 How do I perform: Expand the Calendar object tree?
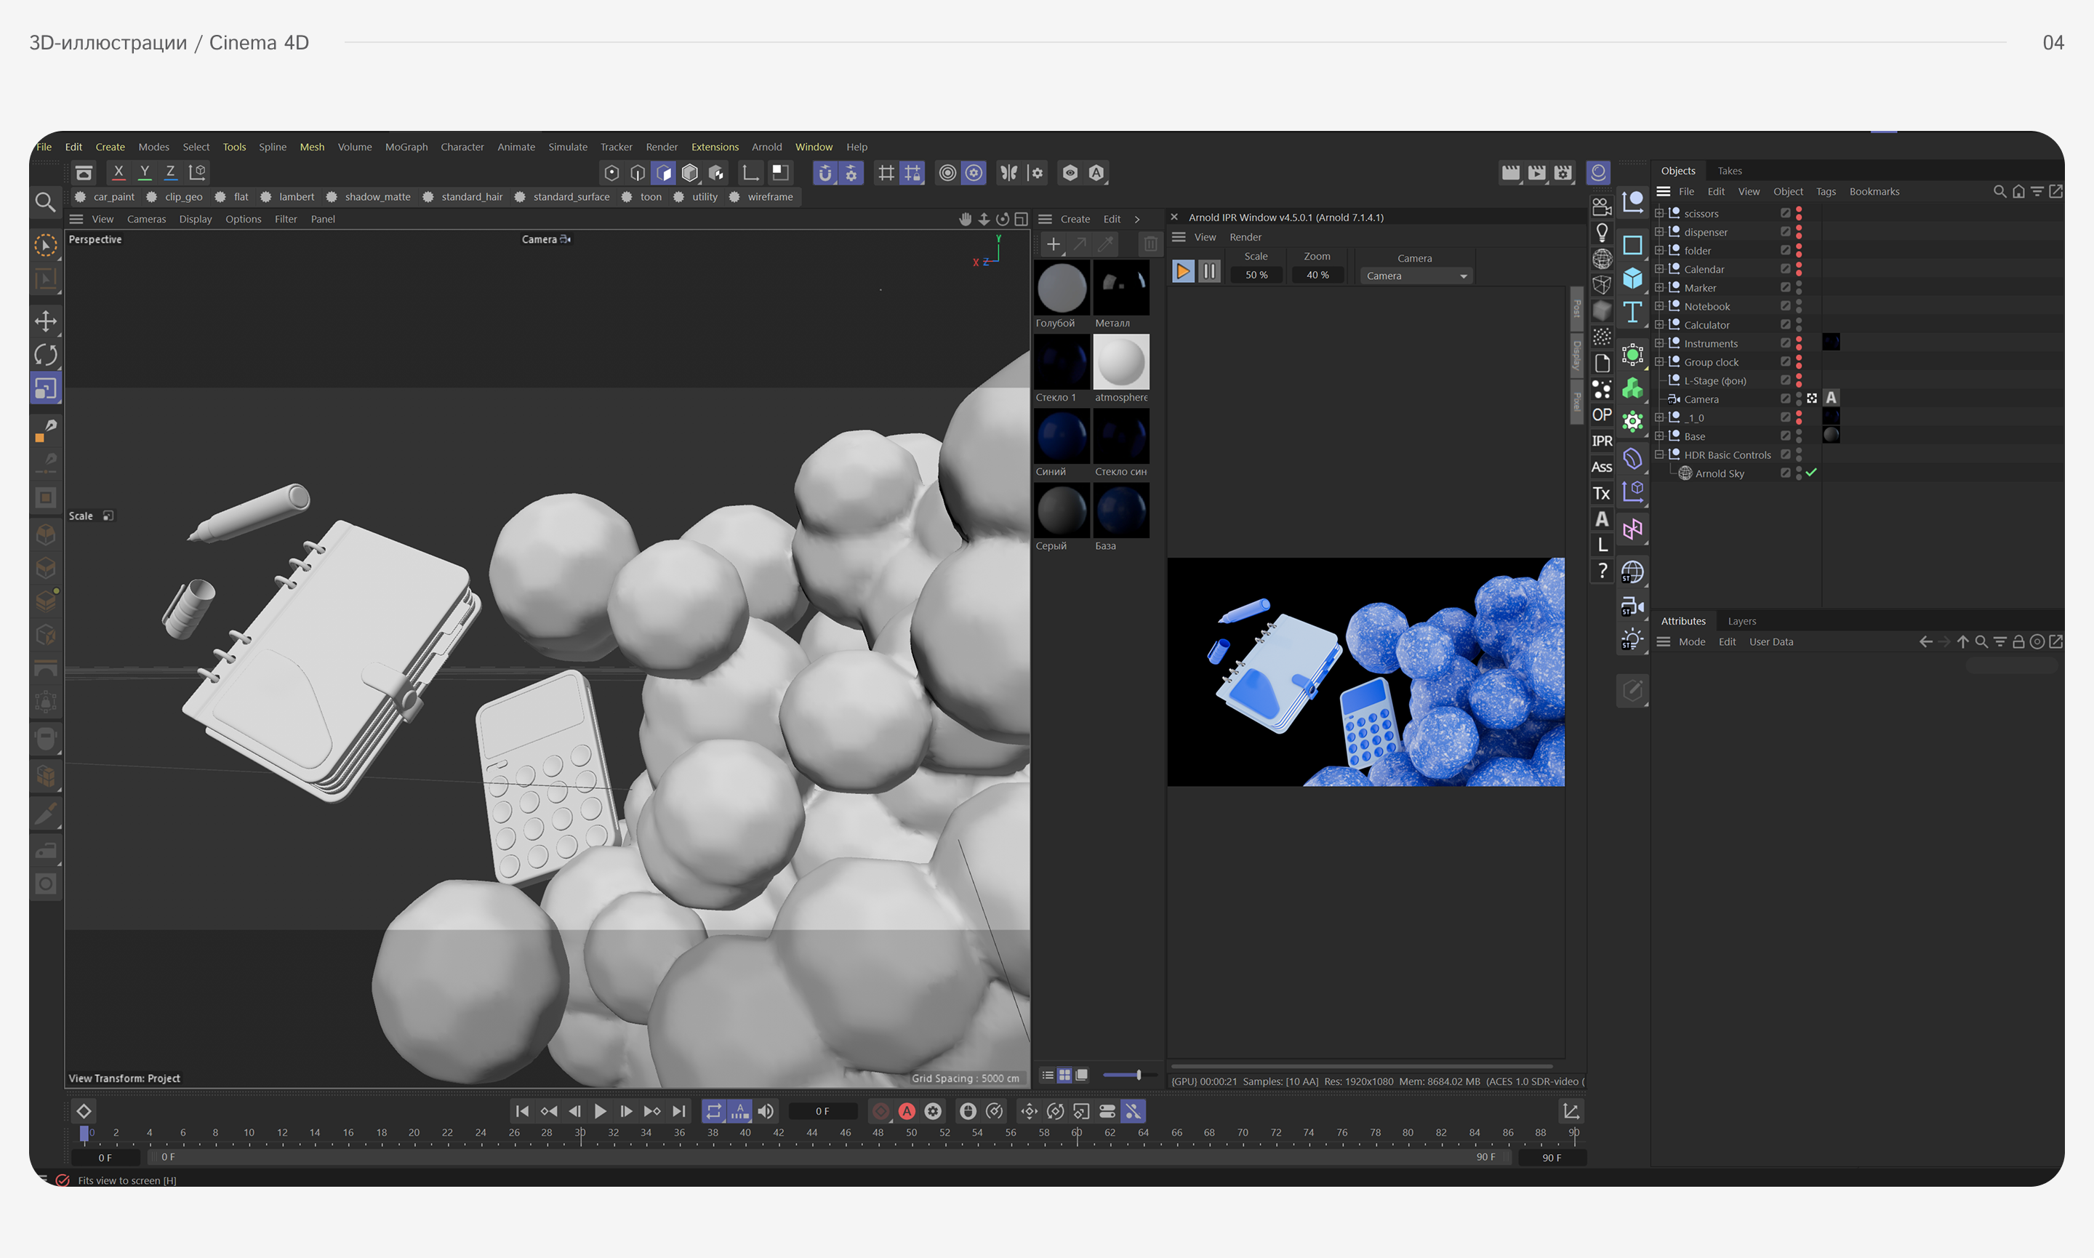click(1659, 269)
